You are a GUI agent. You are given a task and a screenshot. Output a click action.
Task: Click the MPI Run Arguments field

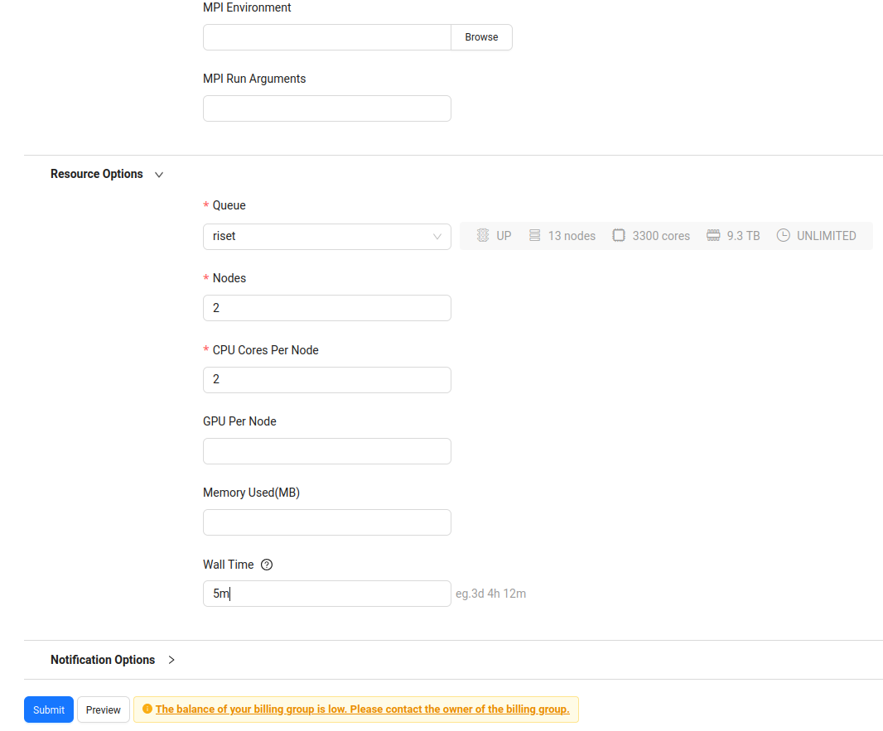tap(326, 108)
